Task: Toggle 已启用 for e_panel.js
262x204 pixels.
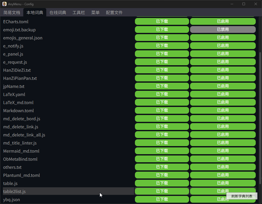Action: (x=223, y=54)
